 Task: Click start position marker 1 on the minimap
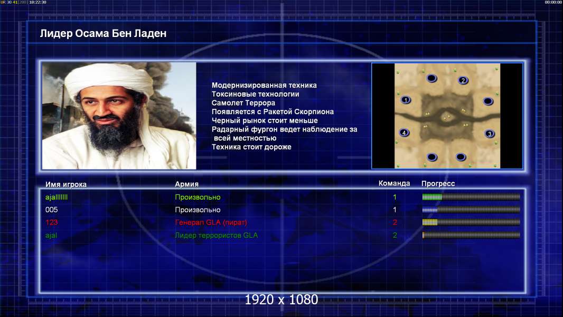click(x=406, y=100)
